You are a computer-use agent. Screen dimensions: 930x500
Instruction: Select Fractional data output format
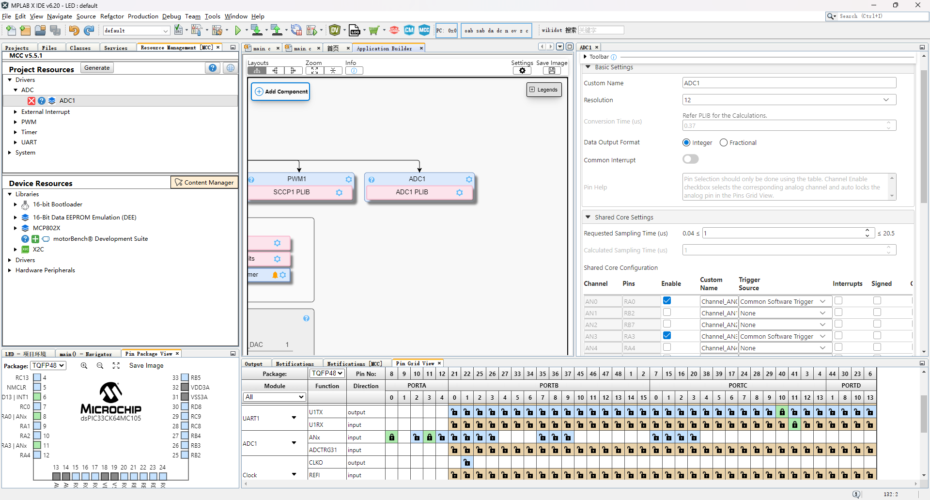[724, 142]
